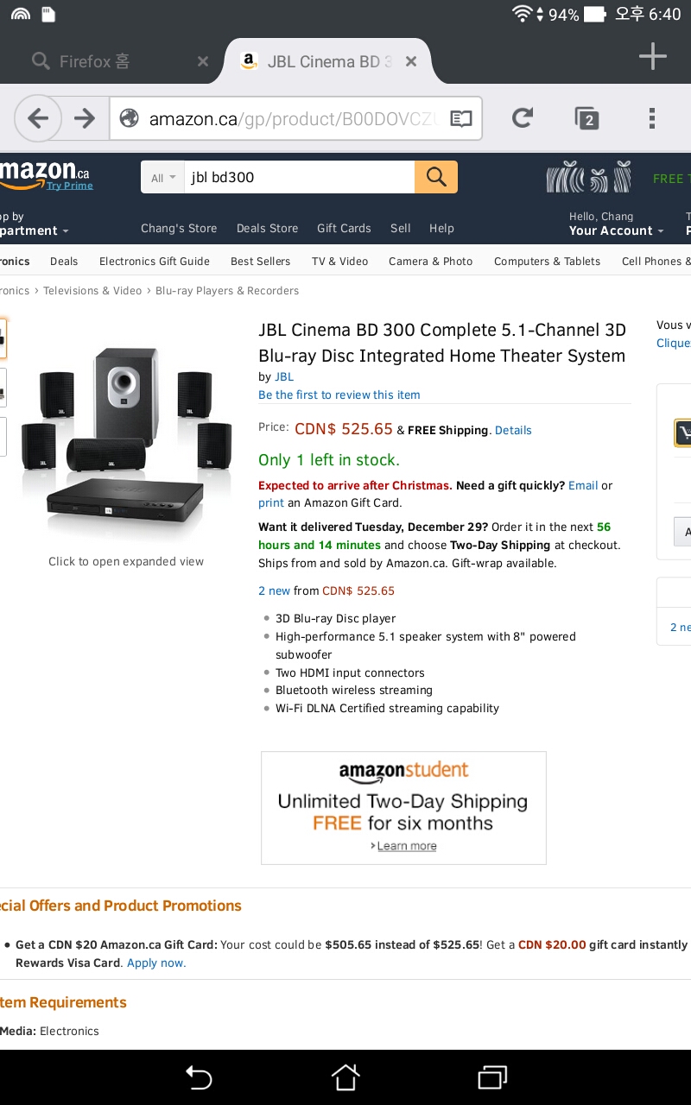The height and width of the screenshot is (1105, 691).
Task: Tap the browser back arrow button
Action: tap(37, 118)
